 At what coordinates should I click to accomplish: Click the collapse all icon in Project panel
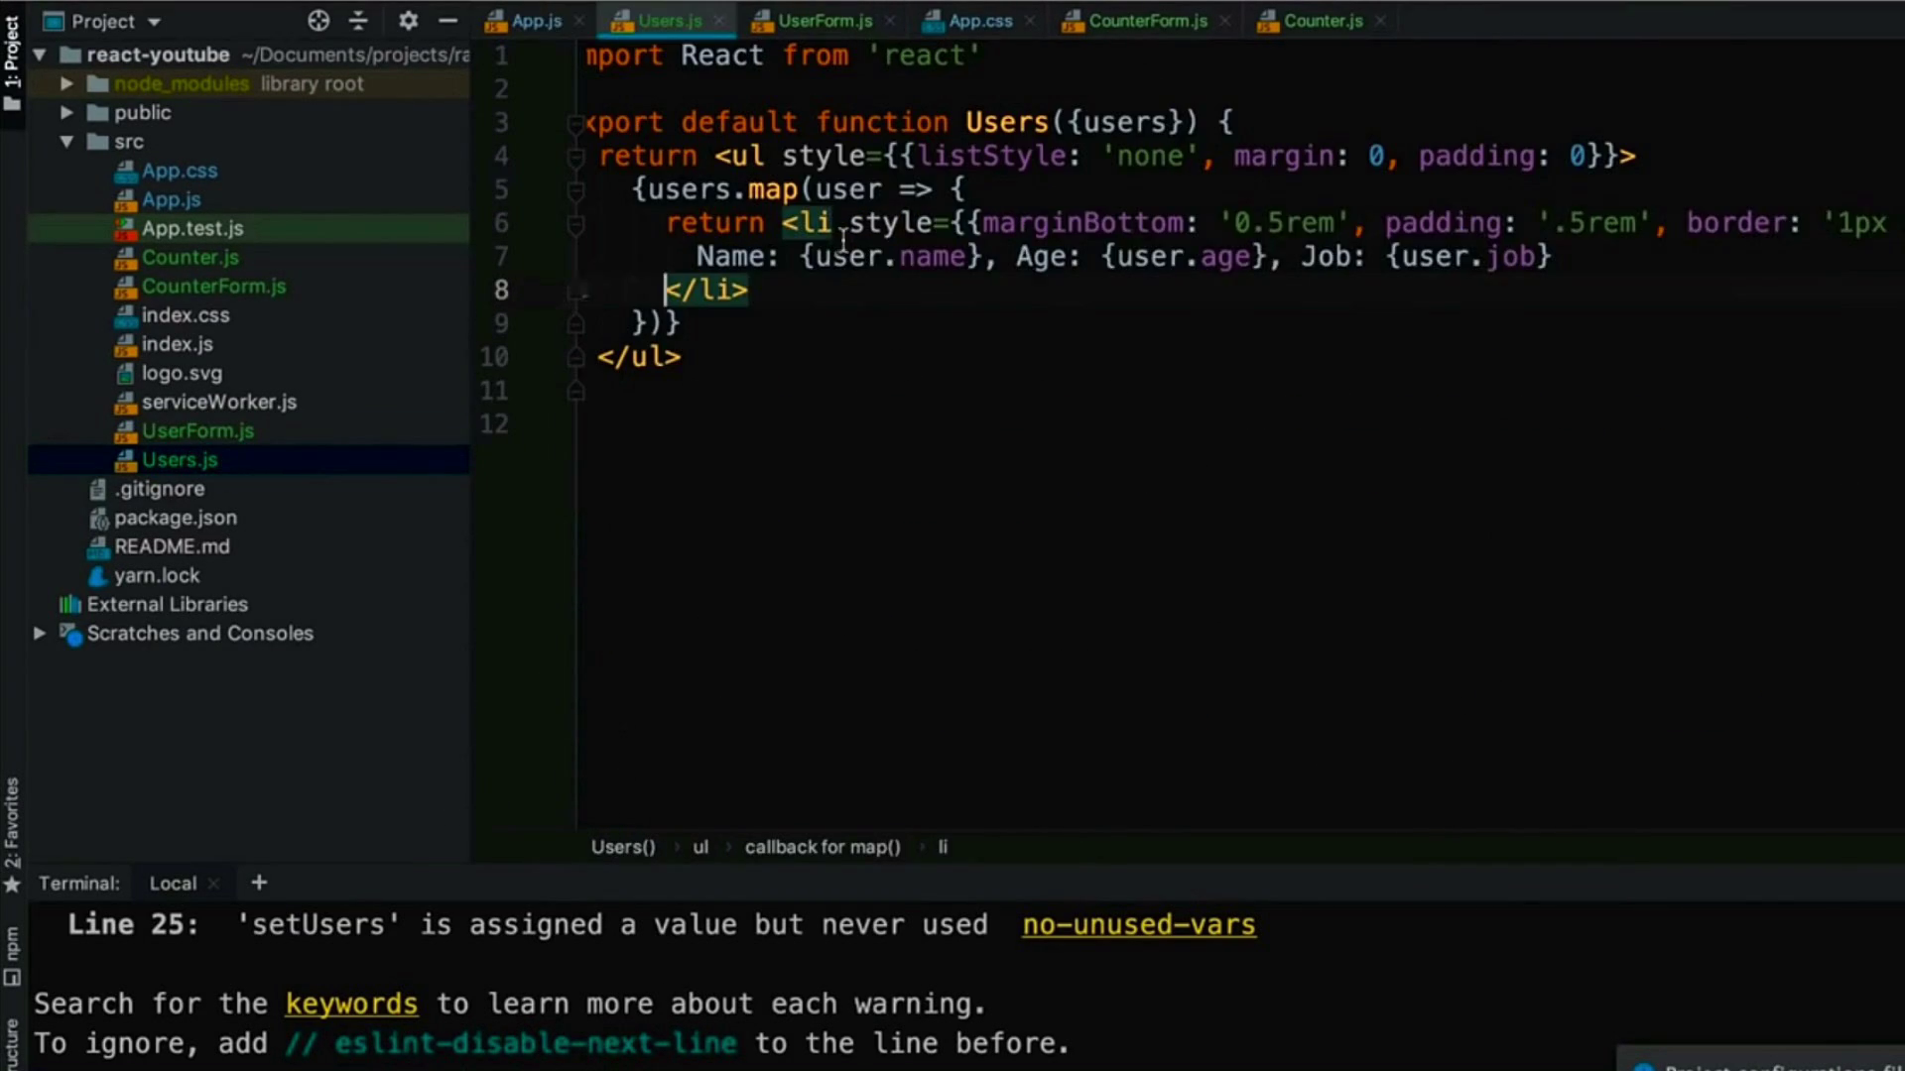tap(358, 21)
